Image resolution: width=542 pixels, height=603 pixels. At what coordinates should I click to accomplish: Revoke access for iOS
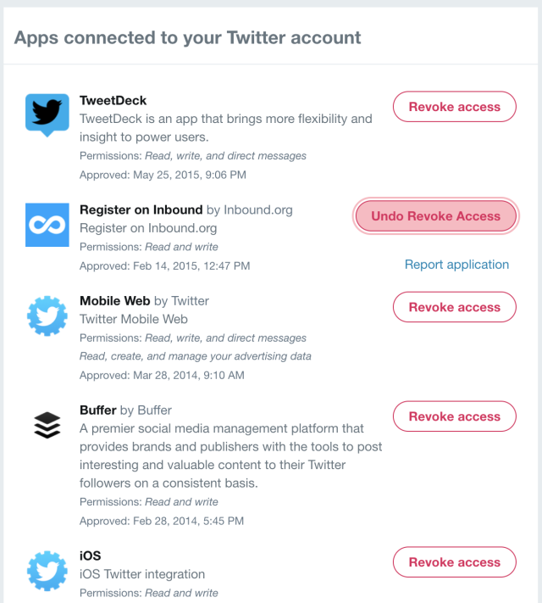point(455,561)
